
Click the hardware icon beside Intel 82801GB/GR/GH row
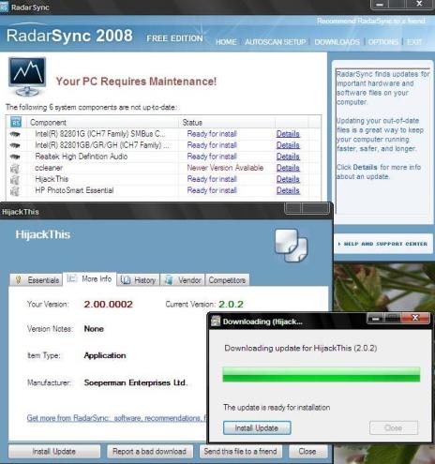[x=15, y=145]
